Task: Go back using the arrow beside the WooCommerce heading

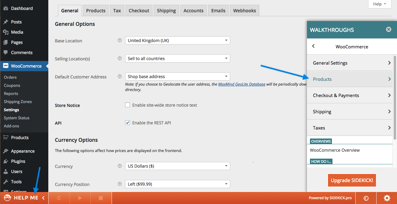Action: click(x=313, y=46)
